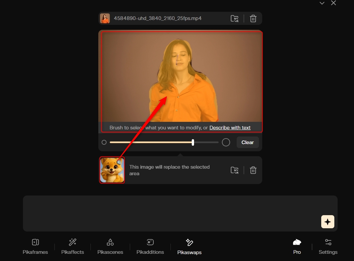Image resolution: width=354 pixels, height=261 pixels.
Task: Switch to Pikadditions mode
Action: click(150, 247)
